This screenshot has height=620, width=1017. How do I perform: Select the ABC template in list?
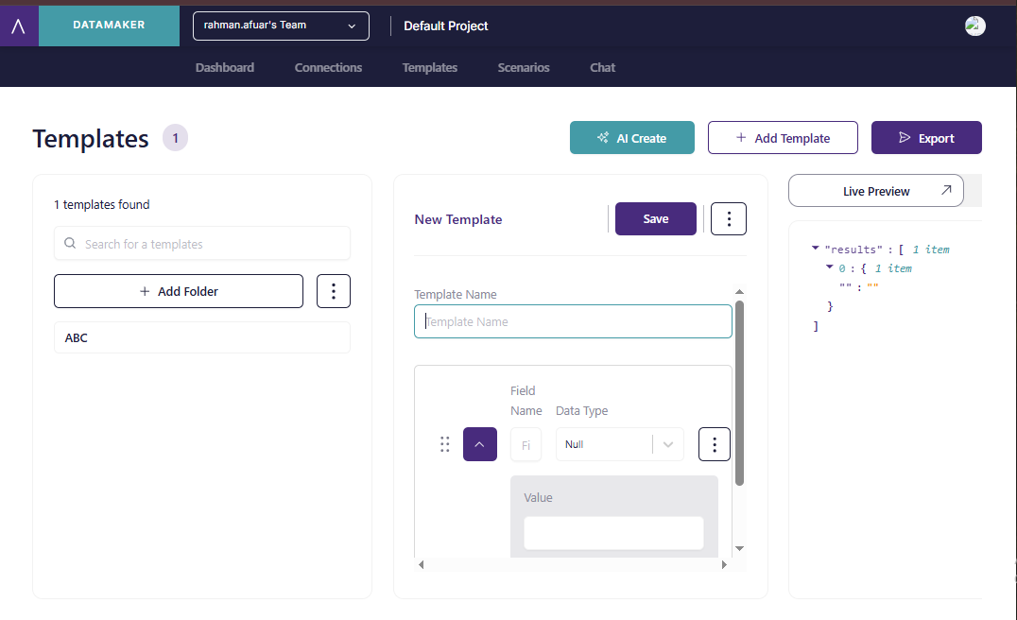tap(202, 337)
